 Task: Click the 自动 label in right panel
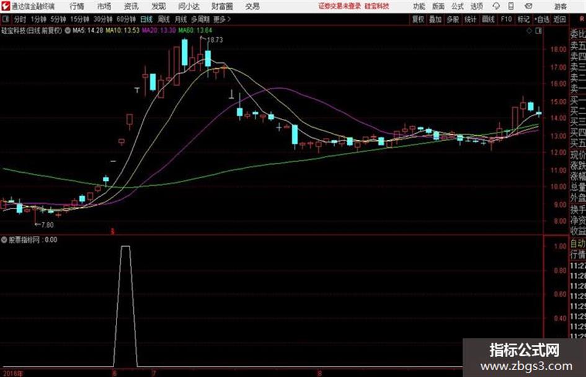pos(578,244)
